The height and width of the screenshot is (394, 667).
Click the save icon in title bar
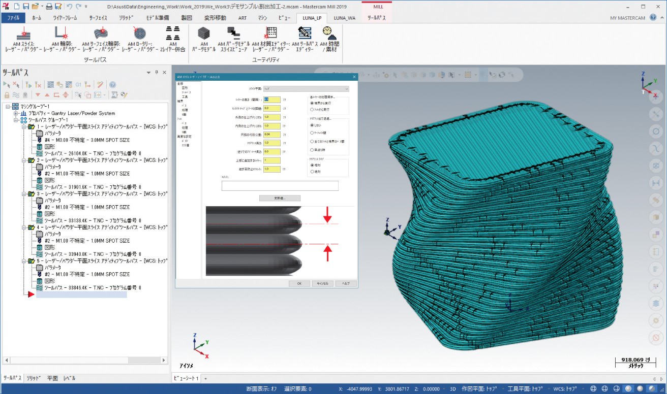[25, 6]
